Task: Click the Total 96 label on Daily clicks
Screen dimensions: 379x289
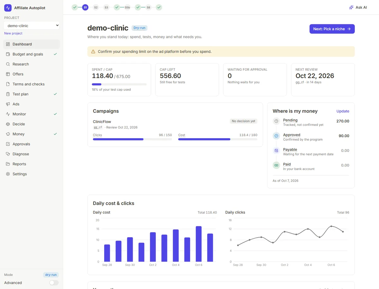Action: click(343, 213)
